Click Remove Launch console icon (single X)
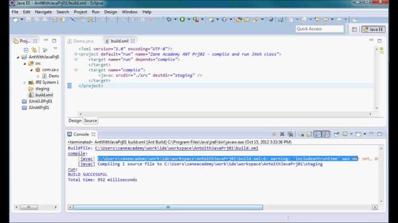 click(282, 134)
